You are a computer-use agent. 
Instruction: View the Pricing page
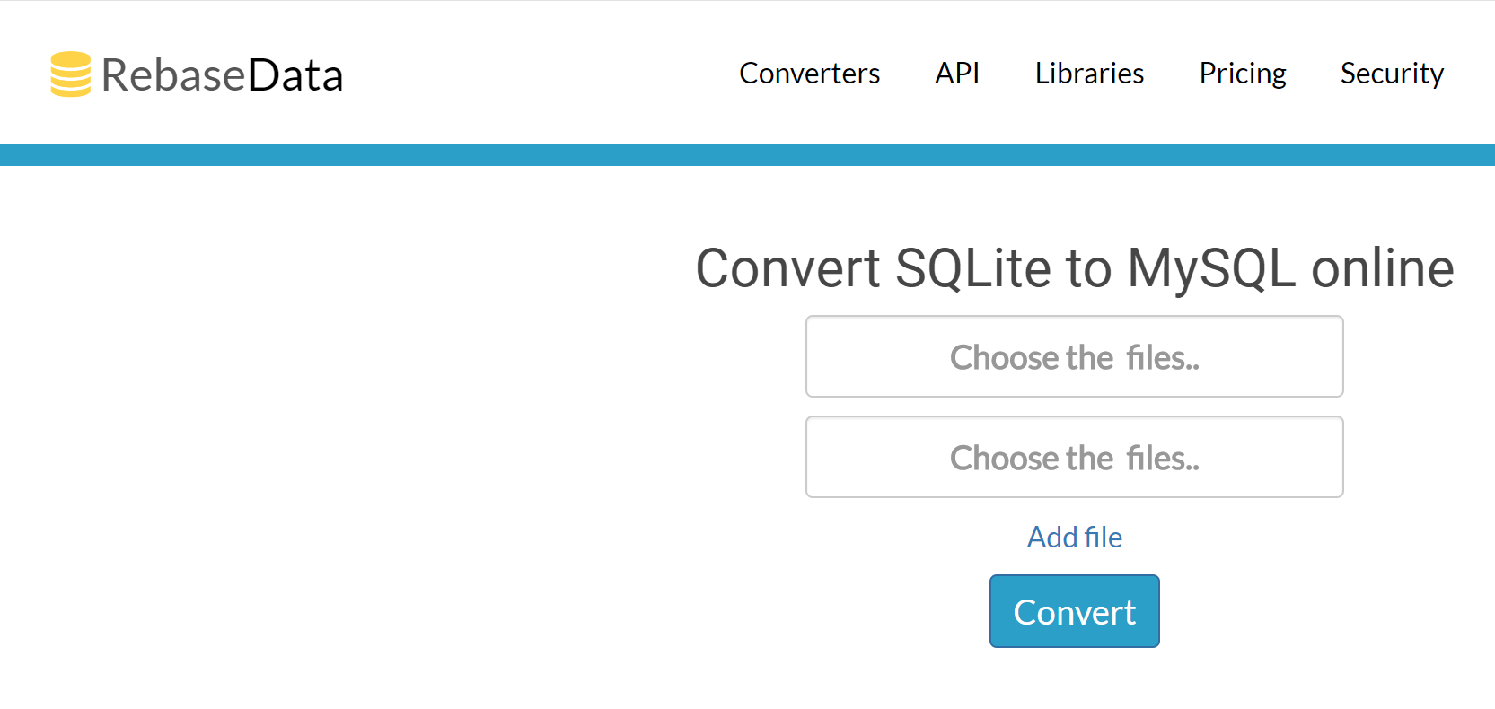1242,74
